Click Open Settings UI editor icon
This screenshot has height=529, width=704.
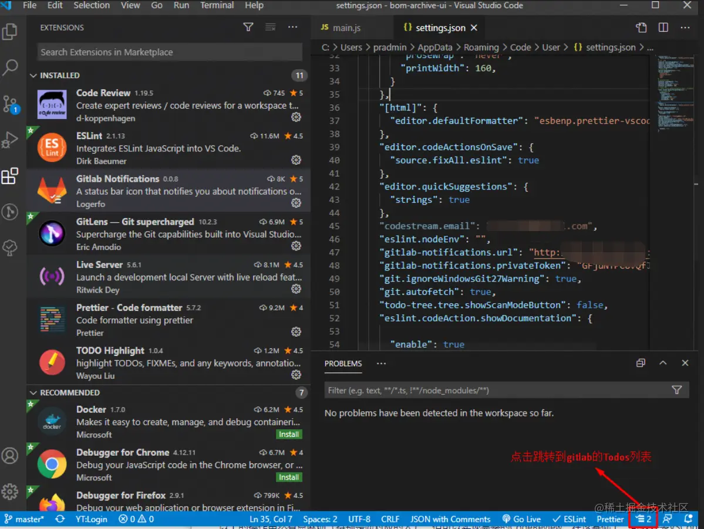coord(641,28)
